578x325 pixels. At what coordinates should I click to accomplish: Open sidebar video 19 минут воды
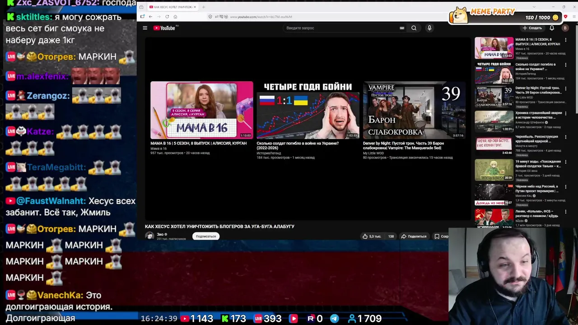[x=538, y=164]
